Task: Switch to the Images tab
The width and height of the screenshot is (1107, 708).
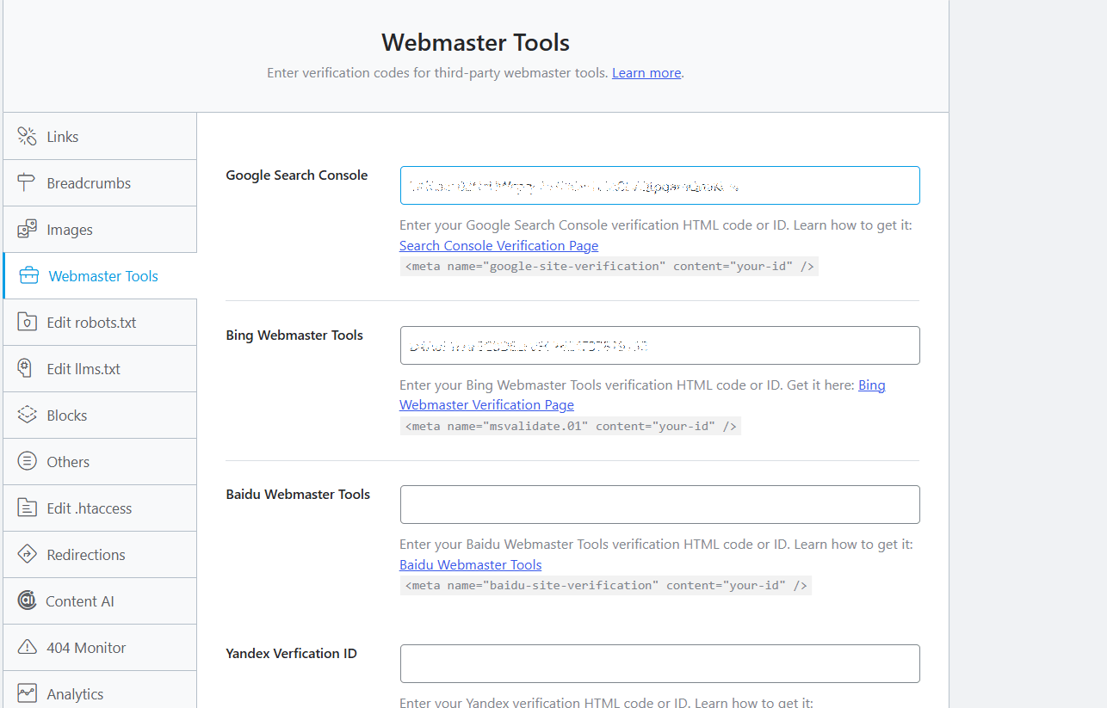Action: tap(100, 229)
